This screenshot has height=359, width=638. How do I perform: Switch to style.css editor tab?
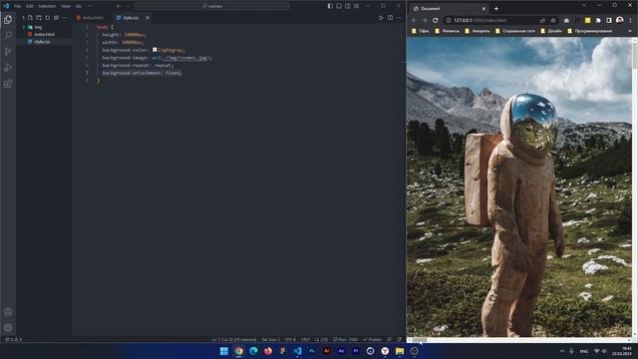coord(131,18)
